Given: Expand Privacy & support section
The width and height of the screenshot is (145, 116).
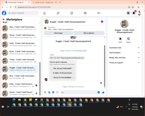Looking at the screenshot, I should [124, 63].
